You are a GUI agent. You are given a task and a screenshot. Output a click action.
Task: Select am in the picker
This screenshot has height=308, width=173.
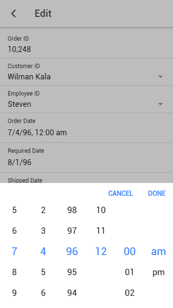tap(159, 251)
